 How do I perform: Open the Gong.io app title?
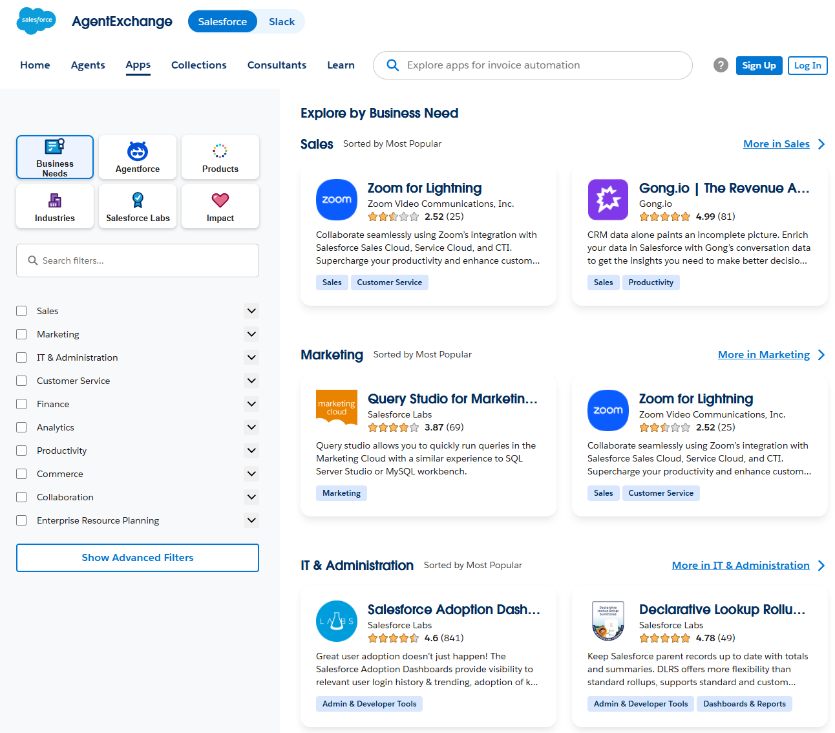tap(724, 188)
